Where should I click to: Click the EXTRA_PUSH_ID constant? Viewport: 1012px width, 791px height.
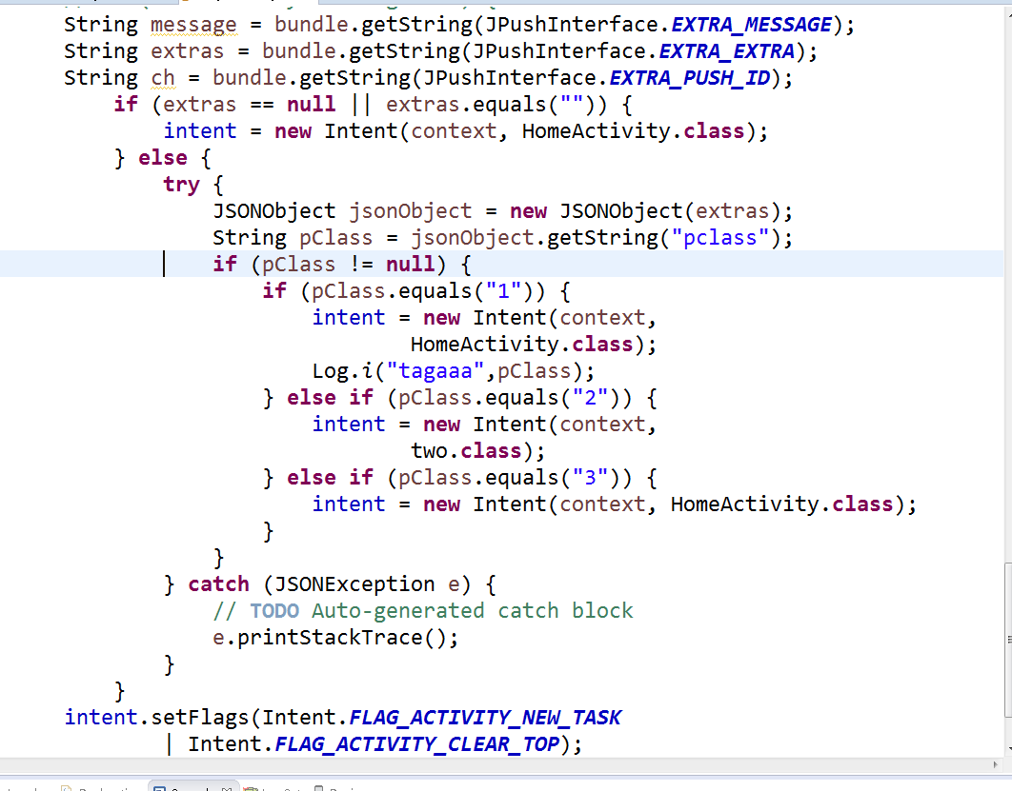coord(689,78)
